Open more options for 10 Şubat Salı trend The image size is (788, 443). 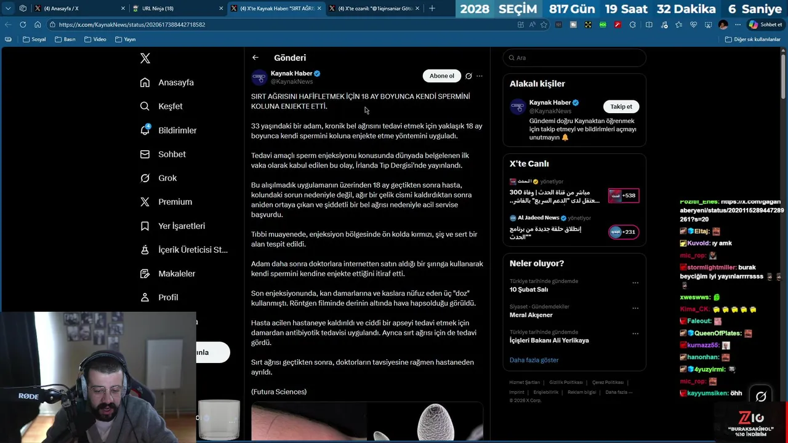tap(635, 283)
